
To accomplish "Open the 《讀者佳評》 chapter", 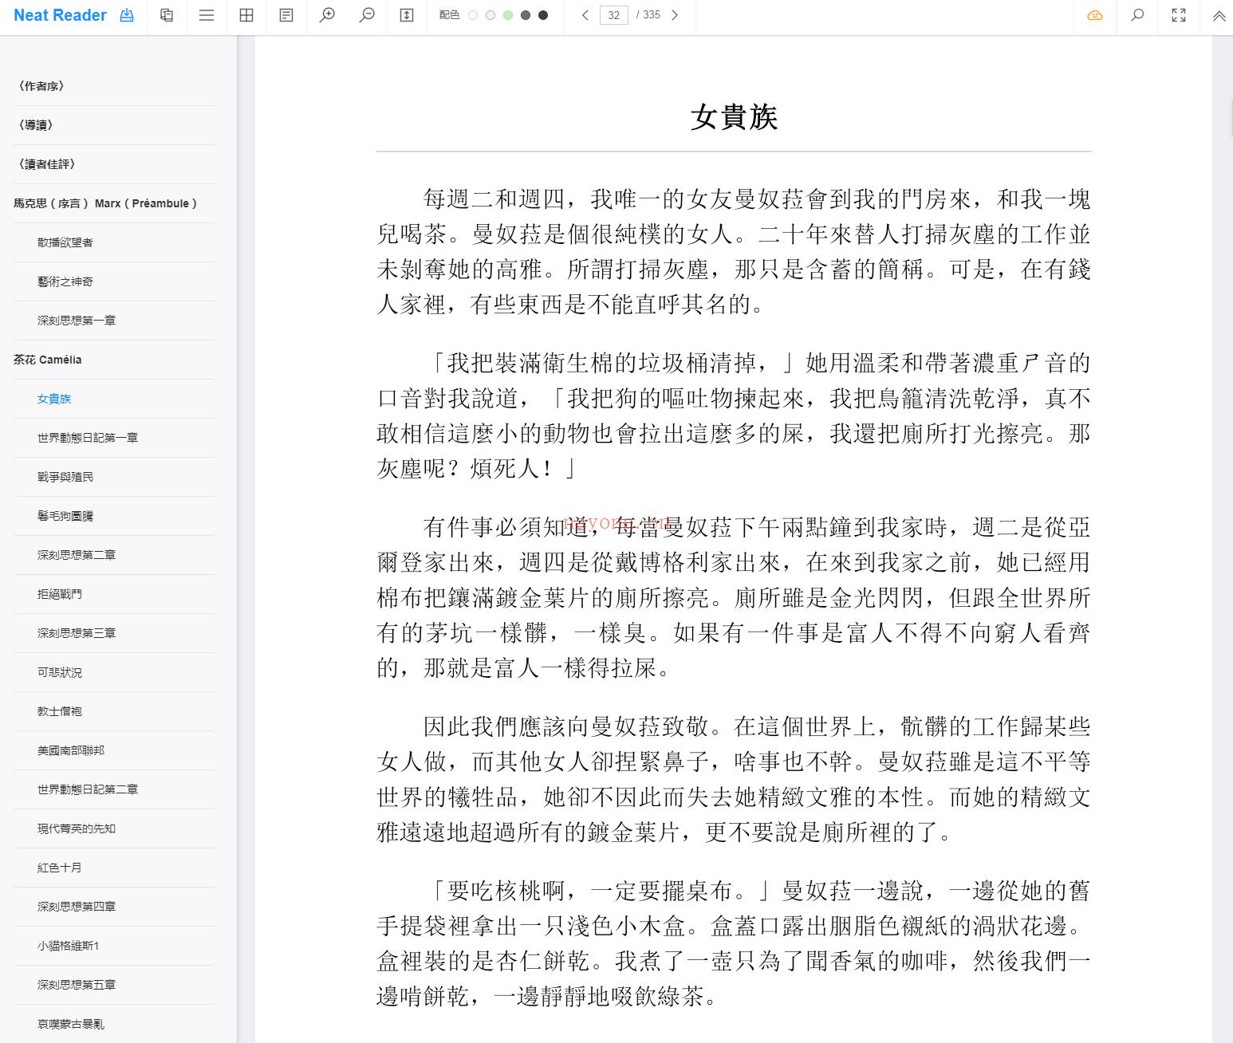I will tap(46, 164).
